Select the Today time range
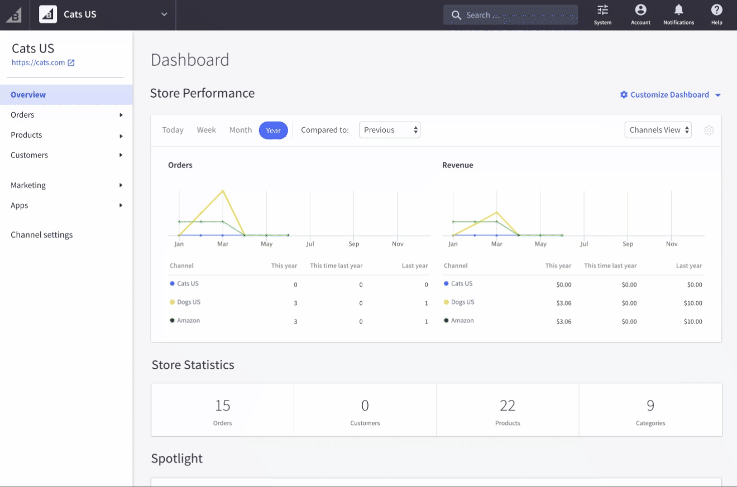The width and height of the screenshot is (737, 487). (x=173, y=130)
